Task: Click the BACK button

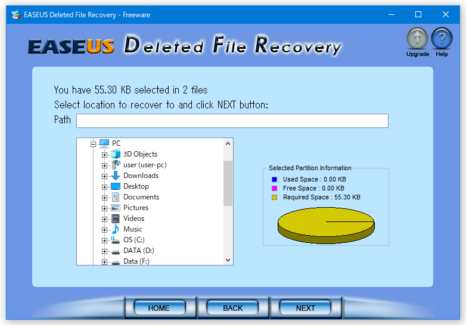Action: pos(232,308)
